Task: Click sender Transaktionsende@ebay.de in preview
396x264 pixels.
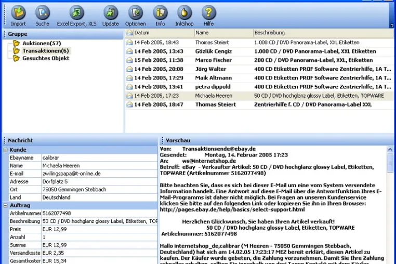Action: coord(219,149)
